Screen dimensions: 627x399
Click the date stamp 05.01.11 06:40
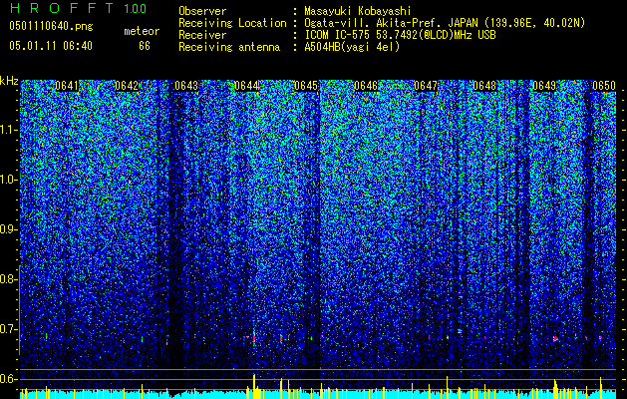[x=51, y=46]
